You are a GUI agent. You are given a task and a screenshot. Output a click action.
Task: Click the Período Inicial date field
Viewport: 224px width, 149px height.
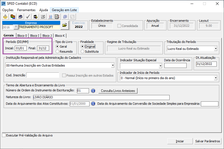click(x=20, y=48)
